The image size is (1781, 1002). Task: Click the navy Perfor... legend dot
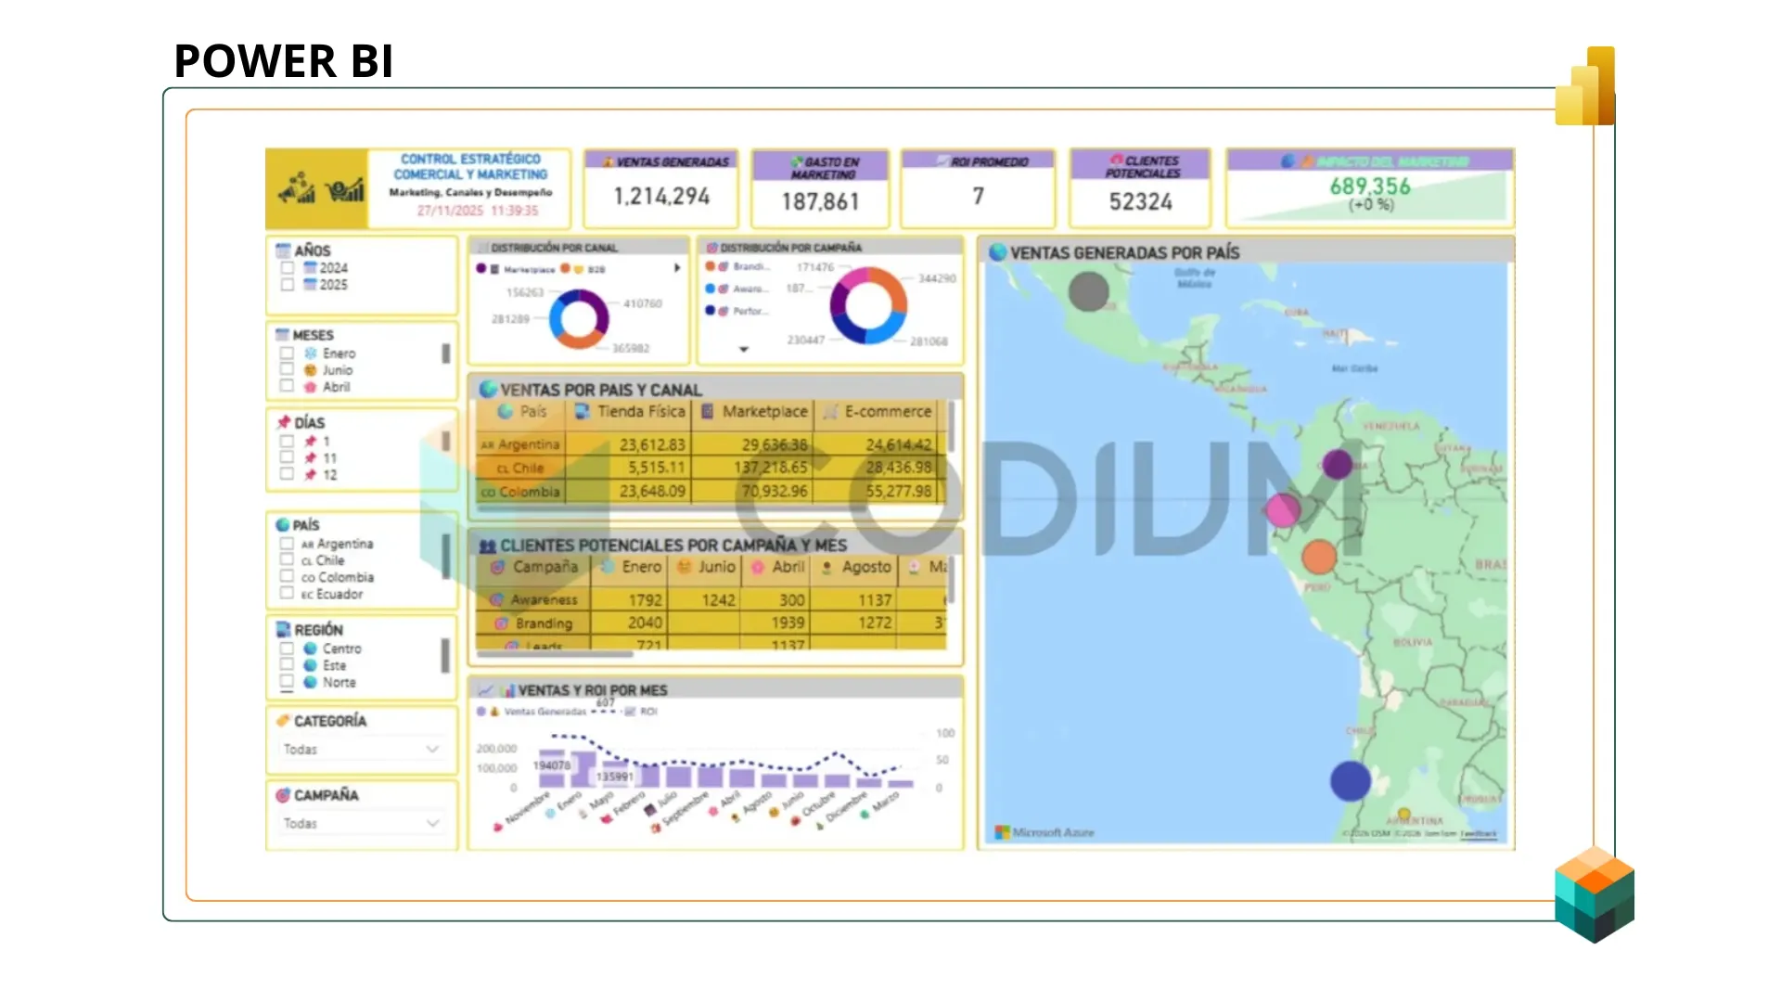[x=711, y=311]
